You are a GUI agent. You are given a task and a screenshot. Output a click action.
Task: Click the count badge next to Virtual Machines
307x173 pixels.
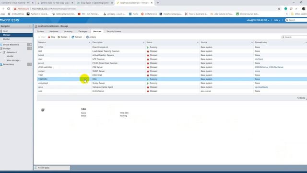(x=29, y=45)
